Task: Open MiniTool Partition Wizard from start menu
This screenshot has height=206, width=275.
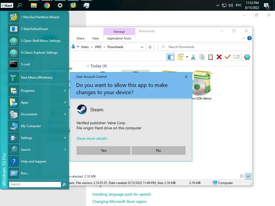Action: 38,17
